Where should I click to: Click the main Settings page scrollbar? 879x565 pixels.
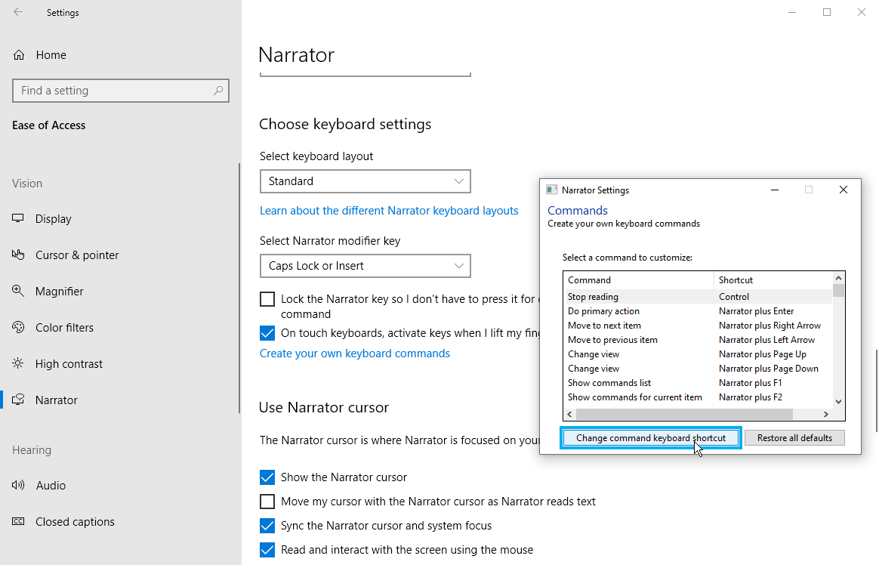click(x=876, y=391)
